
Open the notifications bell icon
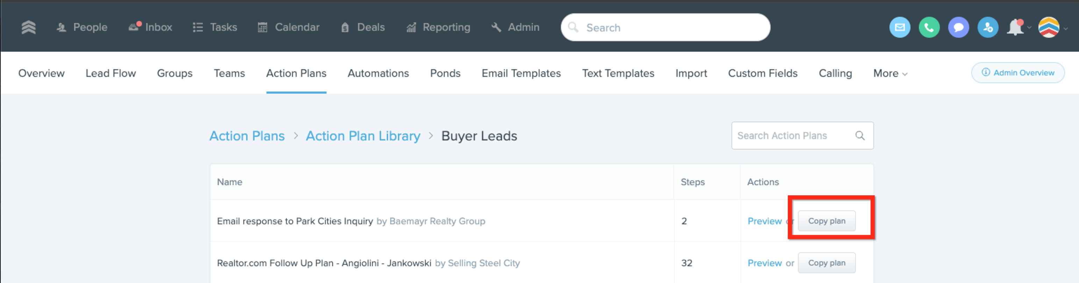click(x=1015, y=28)
